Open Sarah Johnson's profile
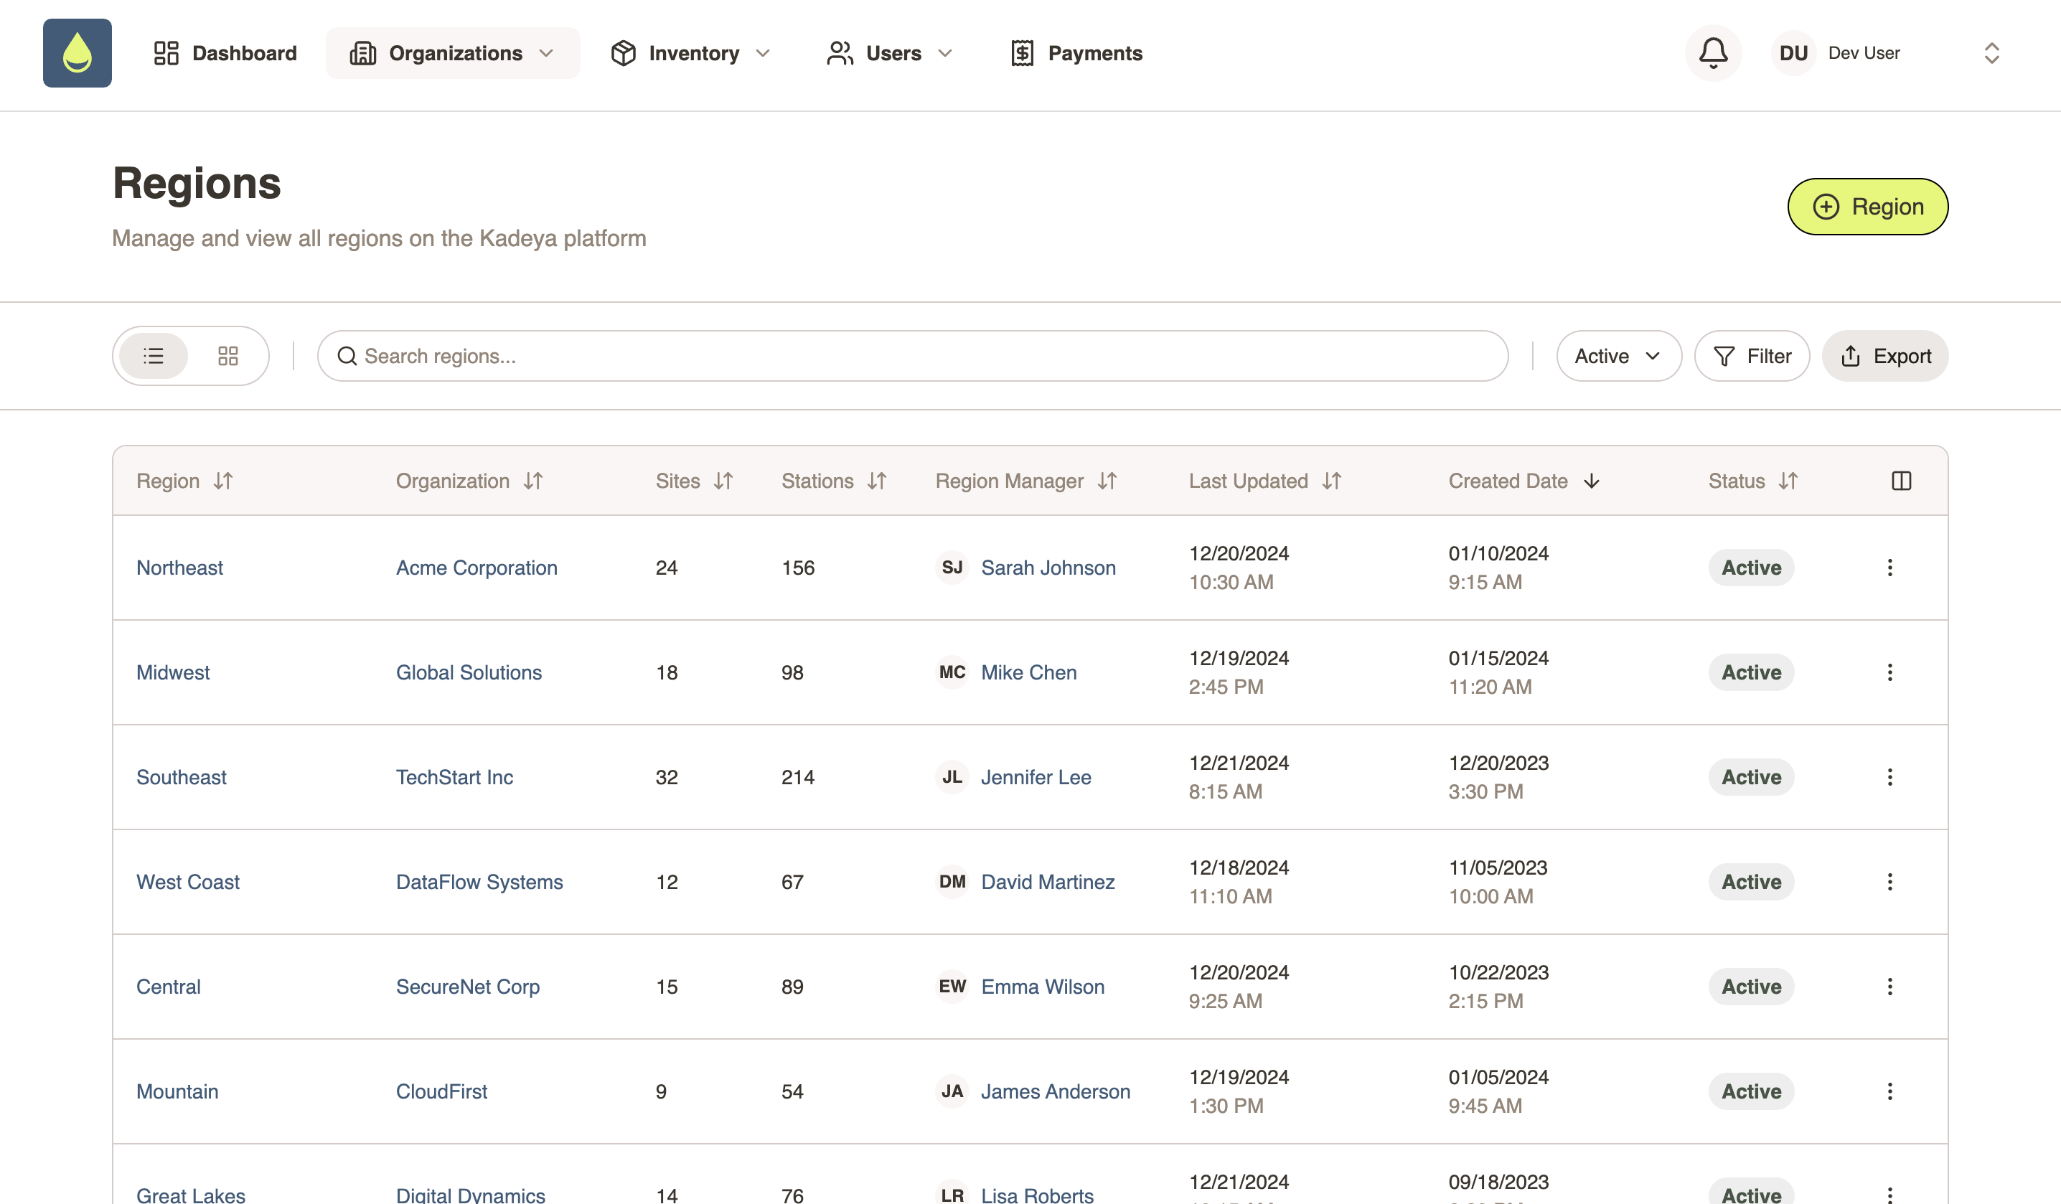This screenshot has width=2061, height=1204. [x=1048, y=568]
